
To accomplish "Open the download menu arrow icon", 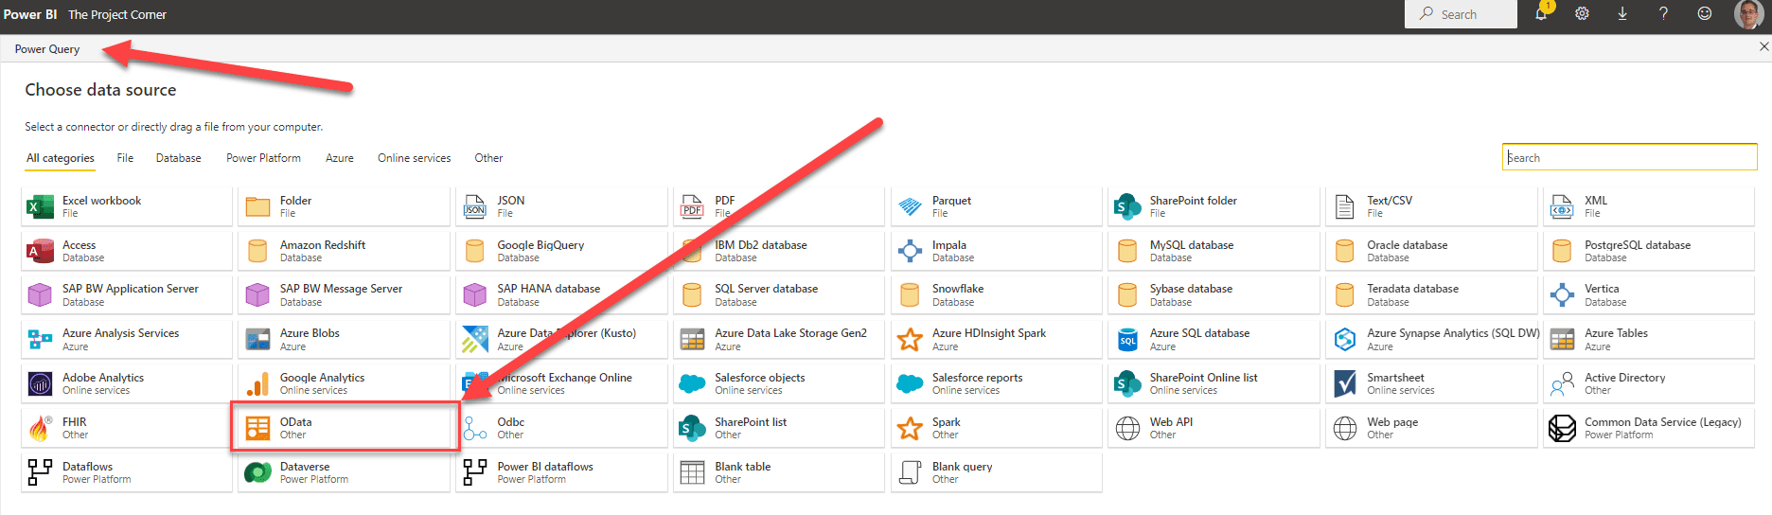I will point(1622,13).
